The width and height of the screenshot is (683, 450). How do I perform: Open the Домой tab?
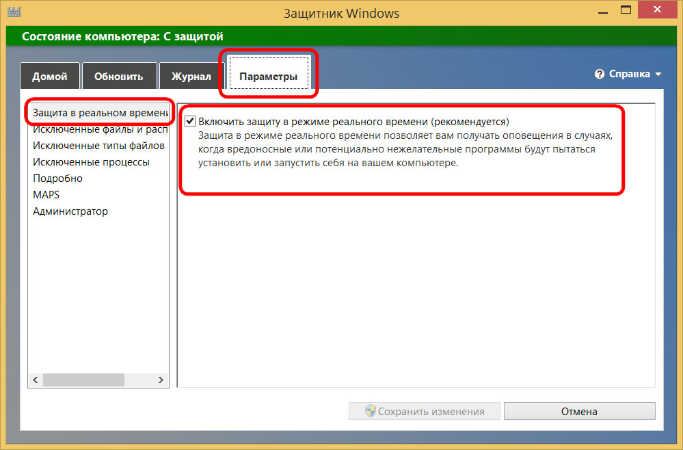[50, 76]
